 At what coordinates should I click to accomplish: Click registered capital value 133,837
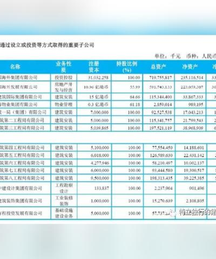[102, 188]
